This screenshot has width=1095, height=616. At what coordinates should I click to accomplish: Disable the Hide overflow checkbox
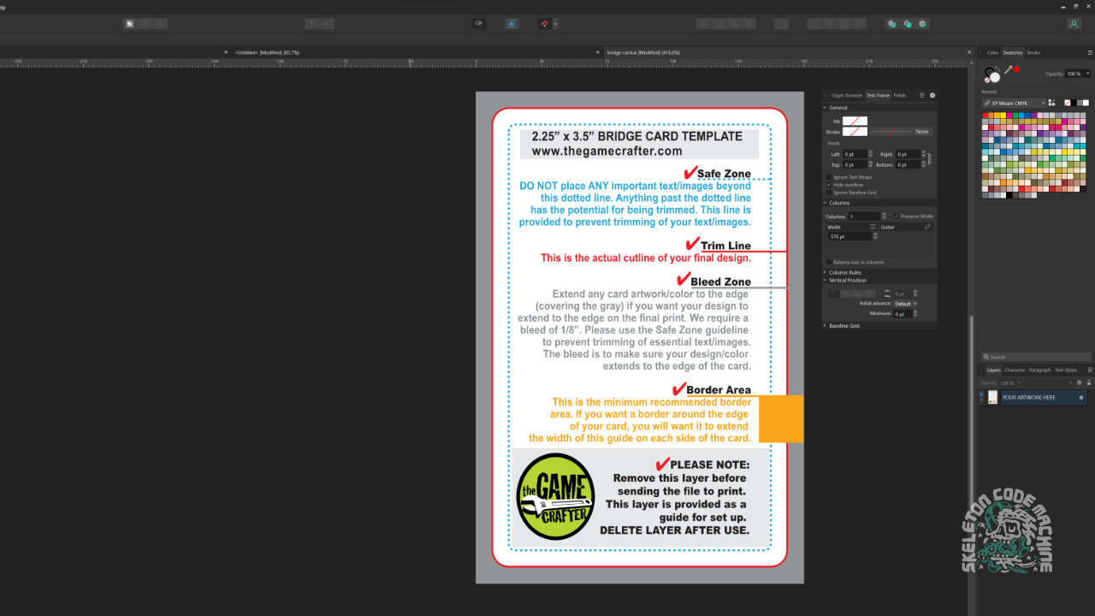(x=829, y=186)
